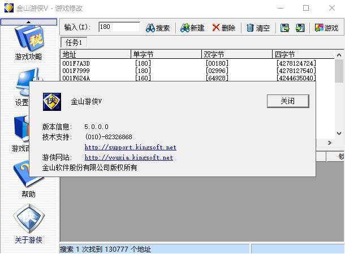Click the results list vertical scrollbar thumb
The image size is (345, 254).
click(x=339, y=71)
